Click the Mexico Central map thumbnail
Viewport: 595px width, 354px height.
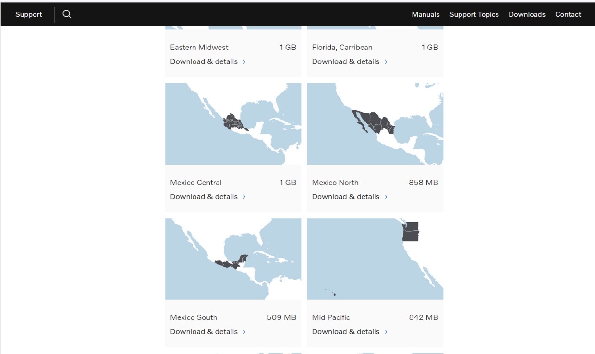233,124
